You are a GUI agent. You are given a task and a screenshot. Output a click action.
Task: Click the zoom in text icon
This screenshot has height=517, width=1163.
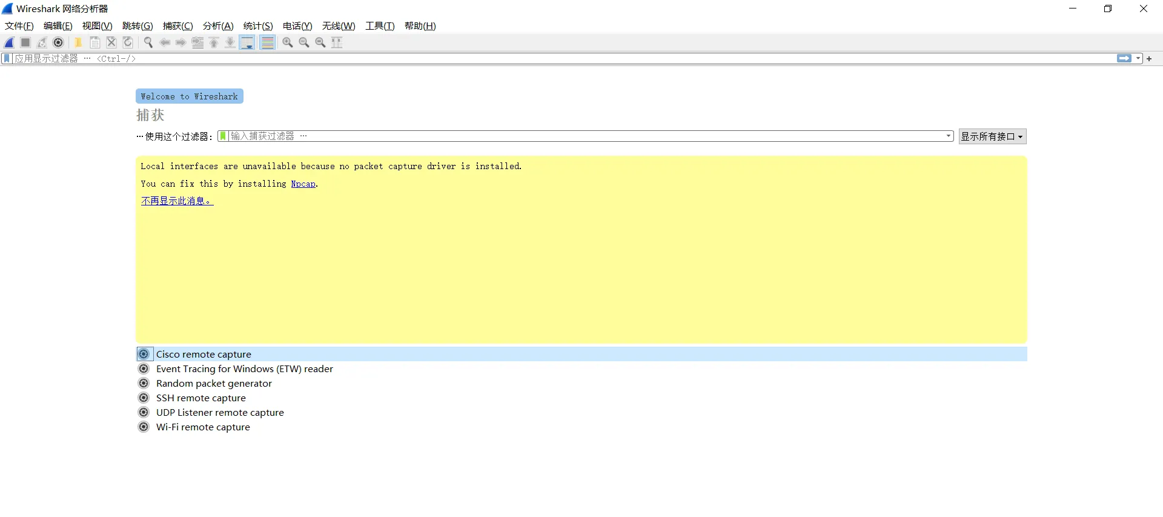[288, 42]
